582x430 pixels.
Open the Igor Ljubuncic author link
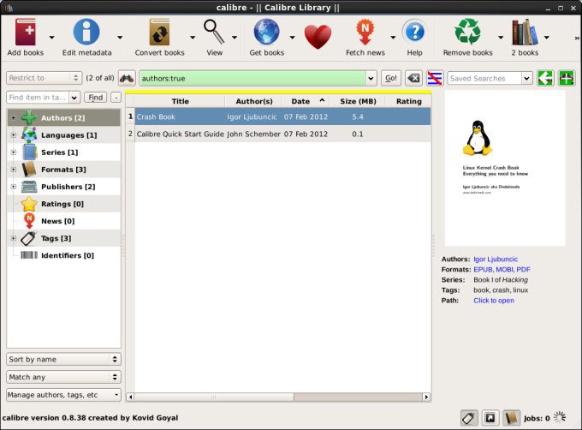[x=496, y=260]
